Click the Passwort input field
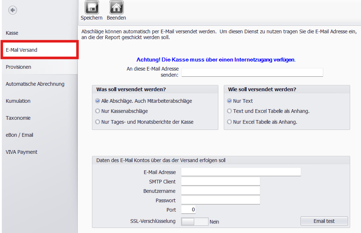 point(221,200)
